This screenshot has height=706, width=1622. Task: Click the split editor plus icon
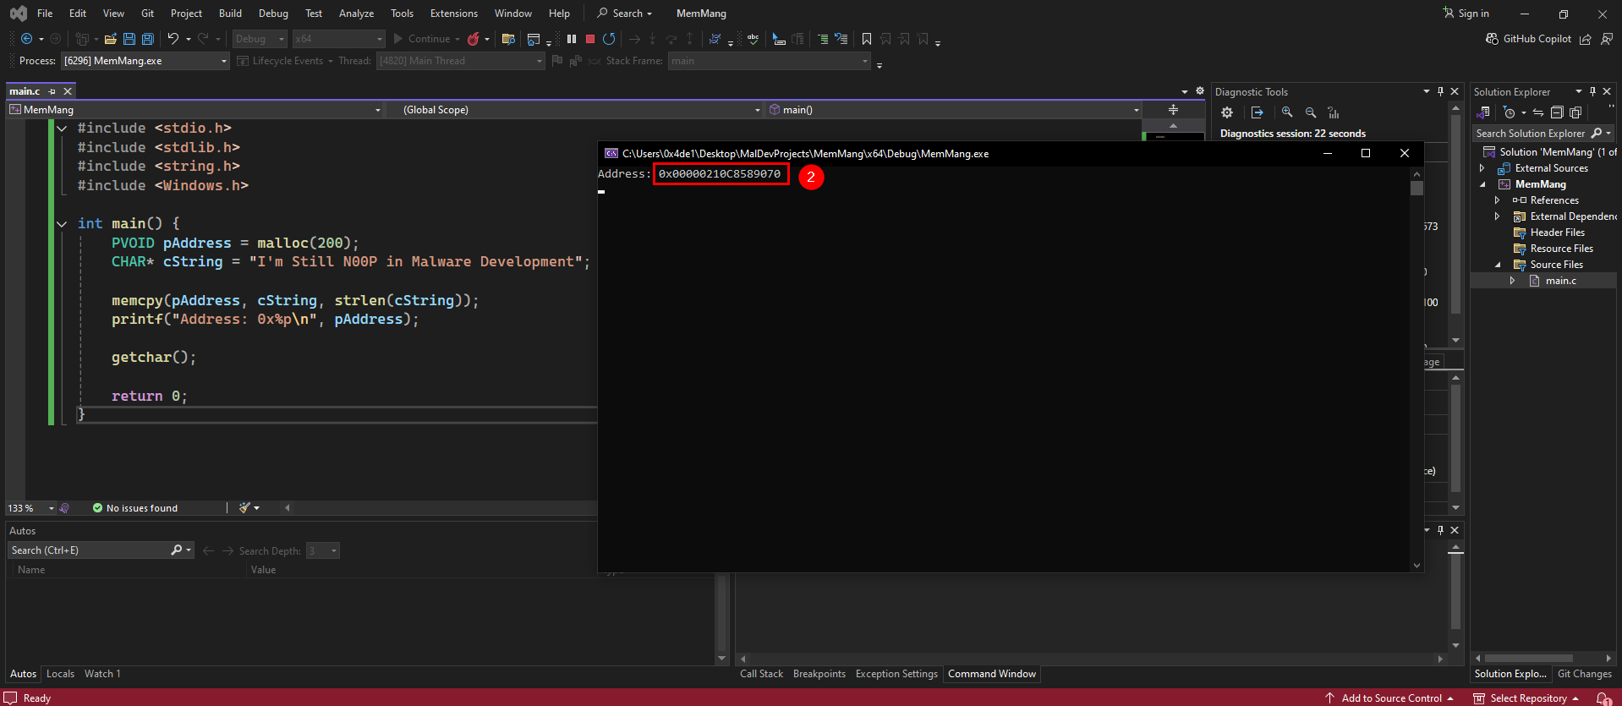tap(1173, 110)
